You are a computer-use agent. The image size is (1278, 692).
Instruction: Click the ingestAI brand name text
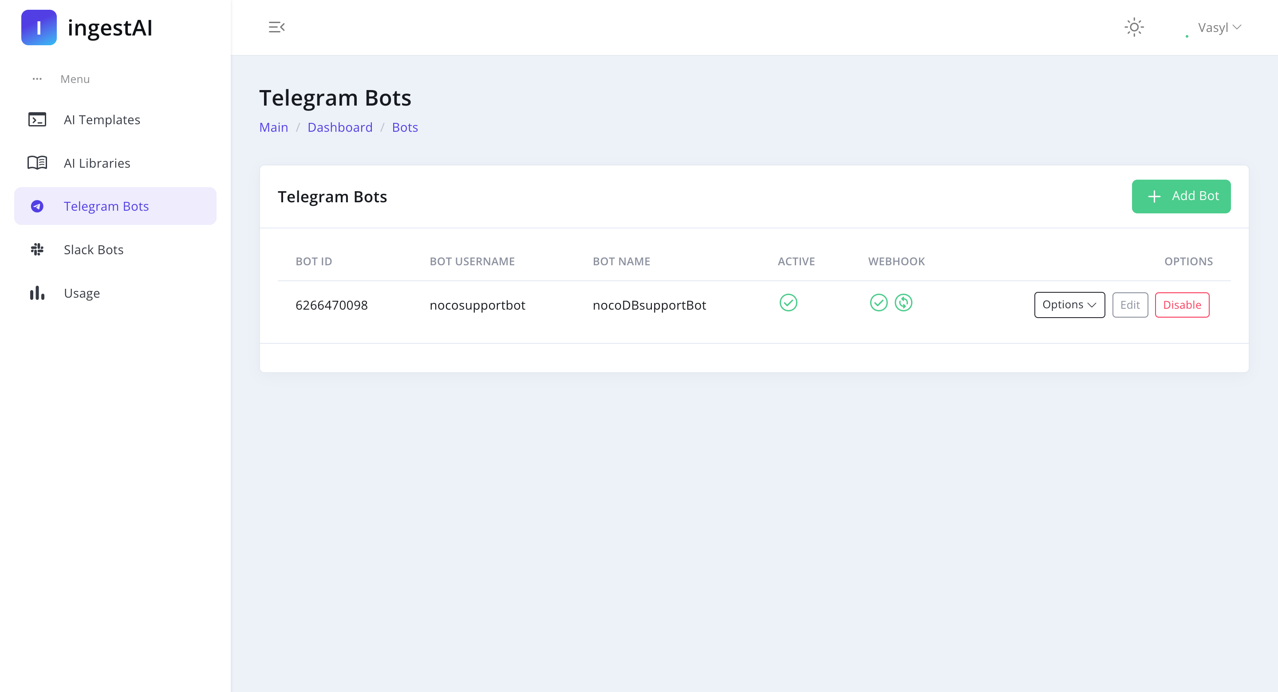pos(110,28)
